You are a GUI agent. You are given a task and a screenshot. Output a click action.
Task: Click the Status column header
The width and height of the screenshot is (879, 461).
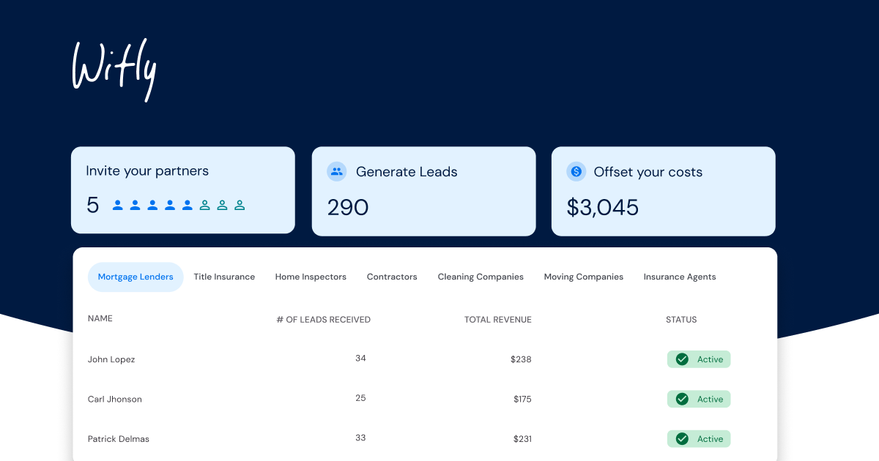681,320
